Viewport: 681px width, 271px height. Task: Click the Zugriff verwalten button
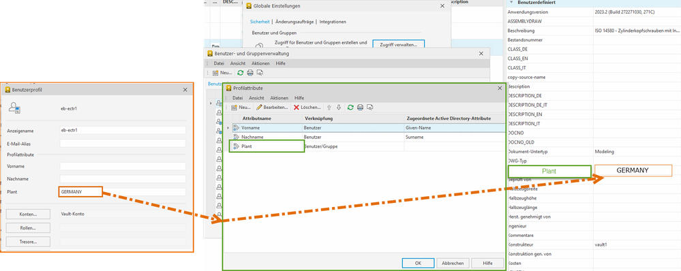(398, 45)
